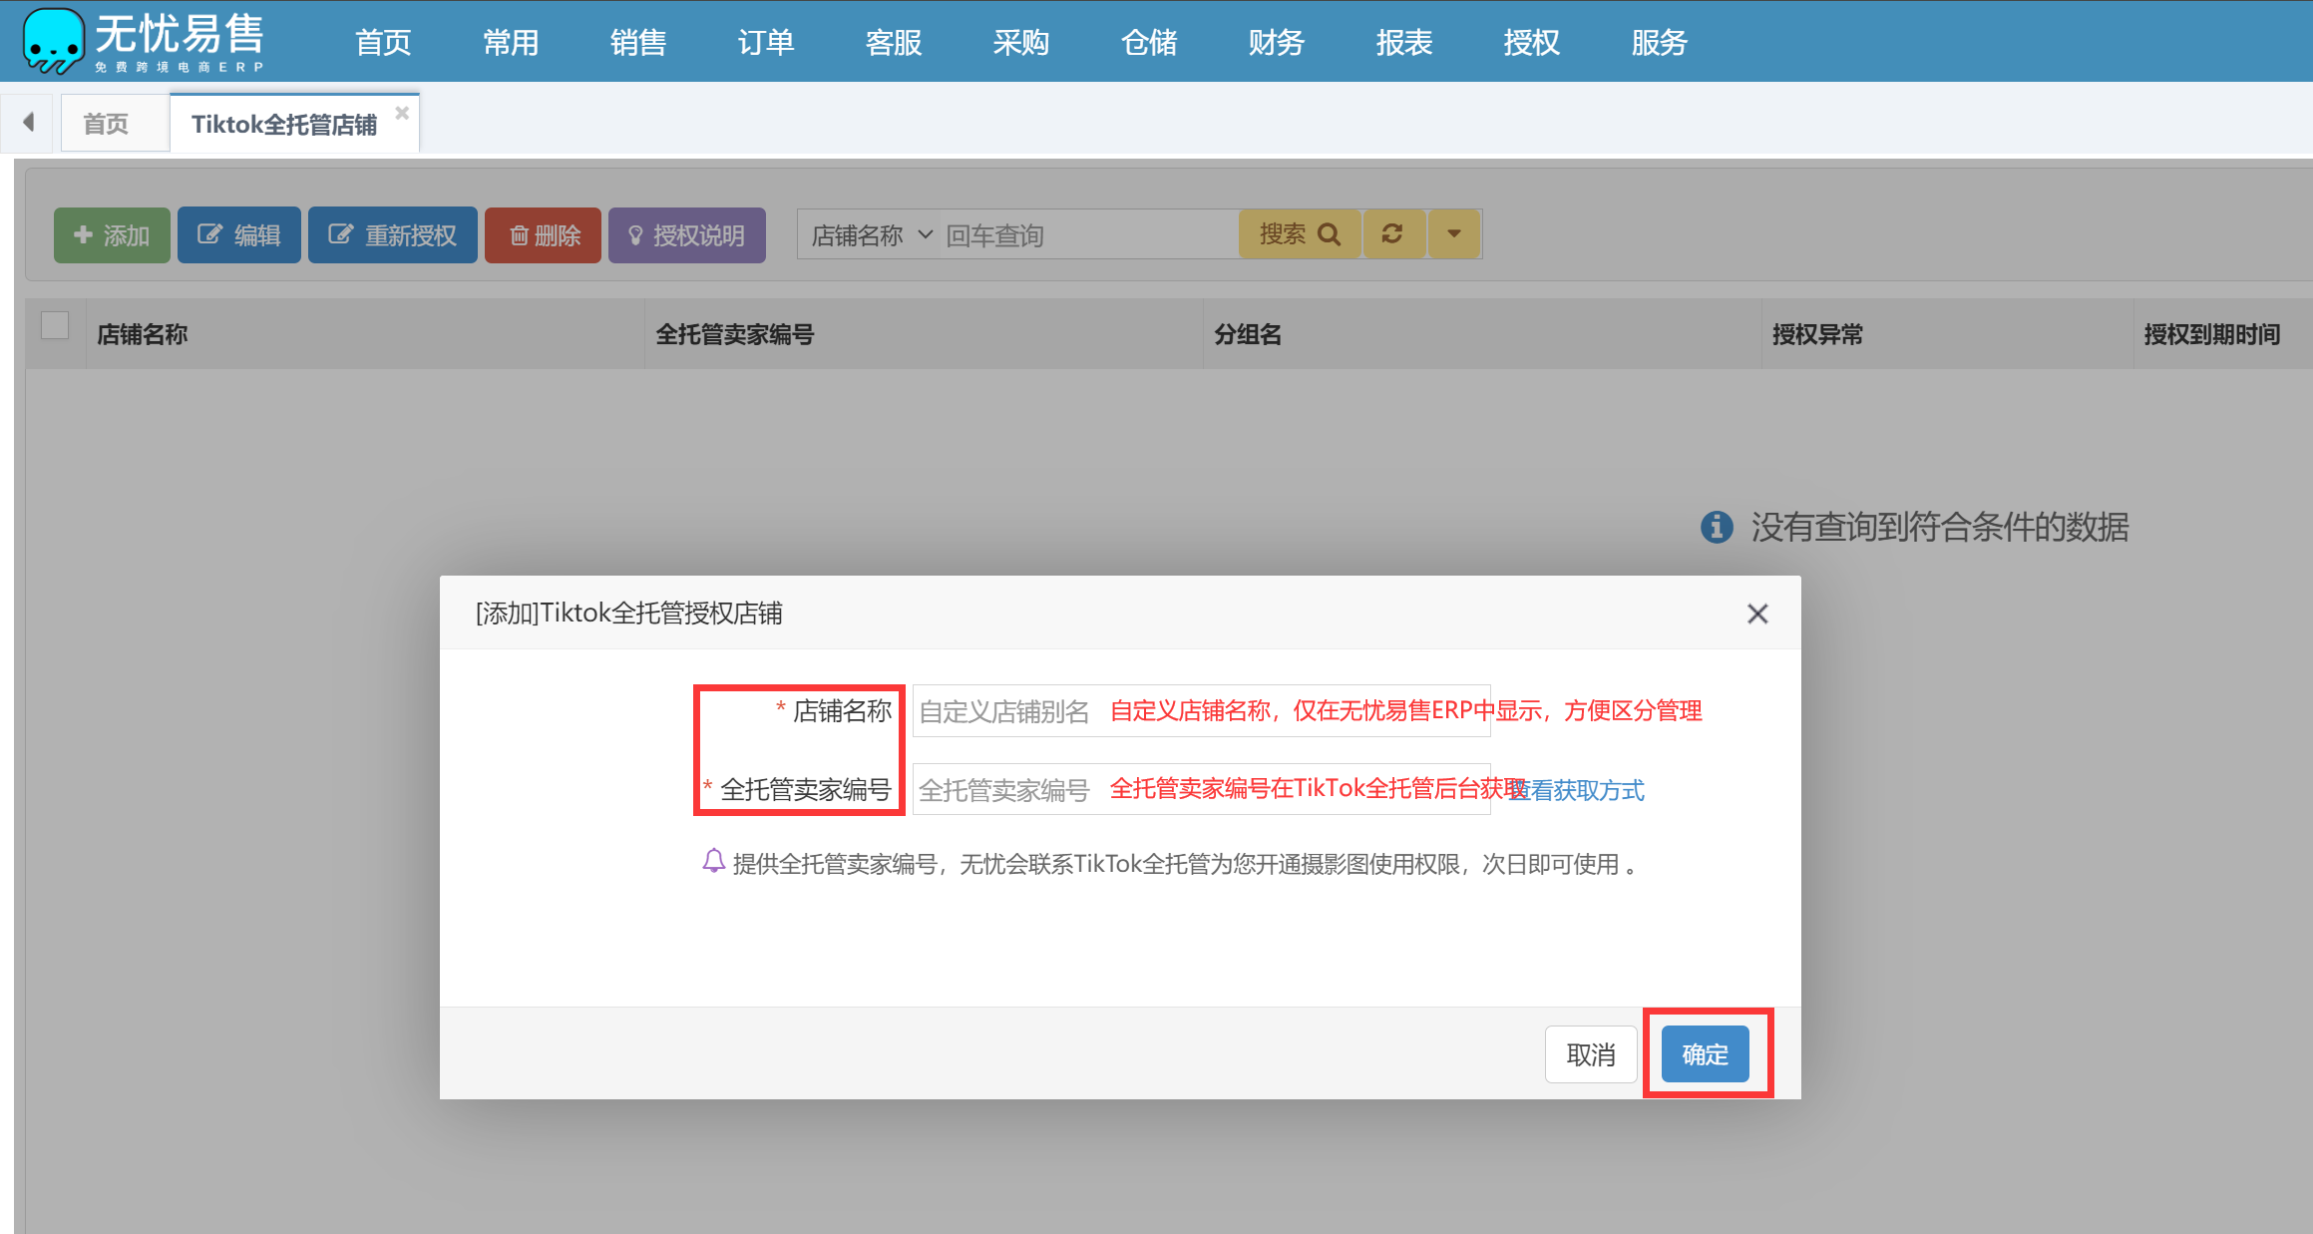Click the blue 确定 confirm button
2313x1234 pixels.
(x=1706, y=1054)
